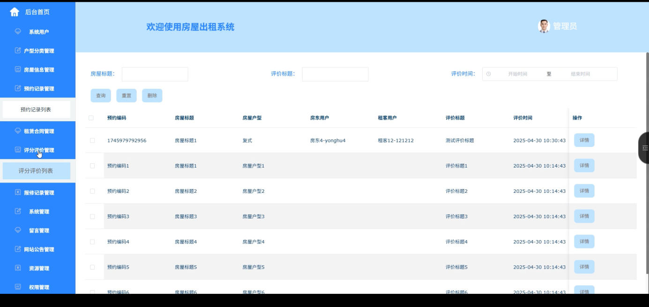The height and width of the screenshot is (307, 649).
Task: Click the 评价时间 column header
Action: pos(522,118)
